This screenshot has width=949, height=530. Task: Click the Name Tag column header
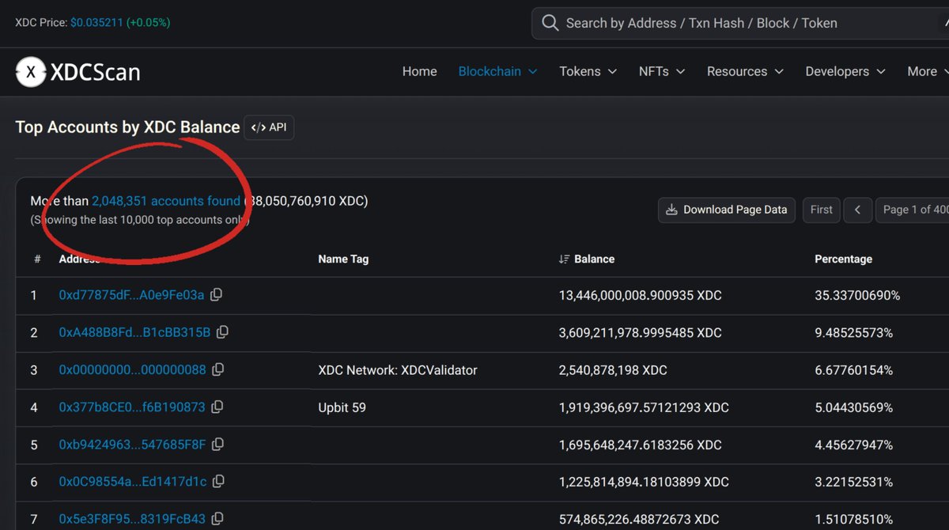[343, 259]
